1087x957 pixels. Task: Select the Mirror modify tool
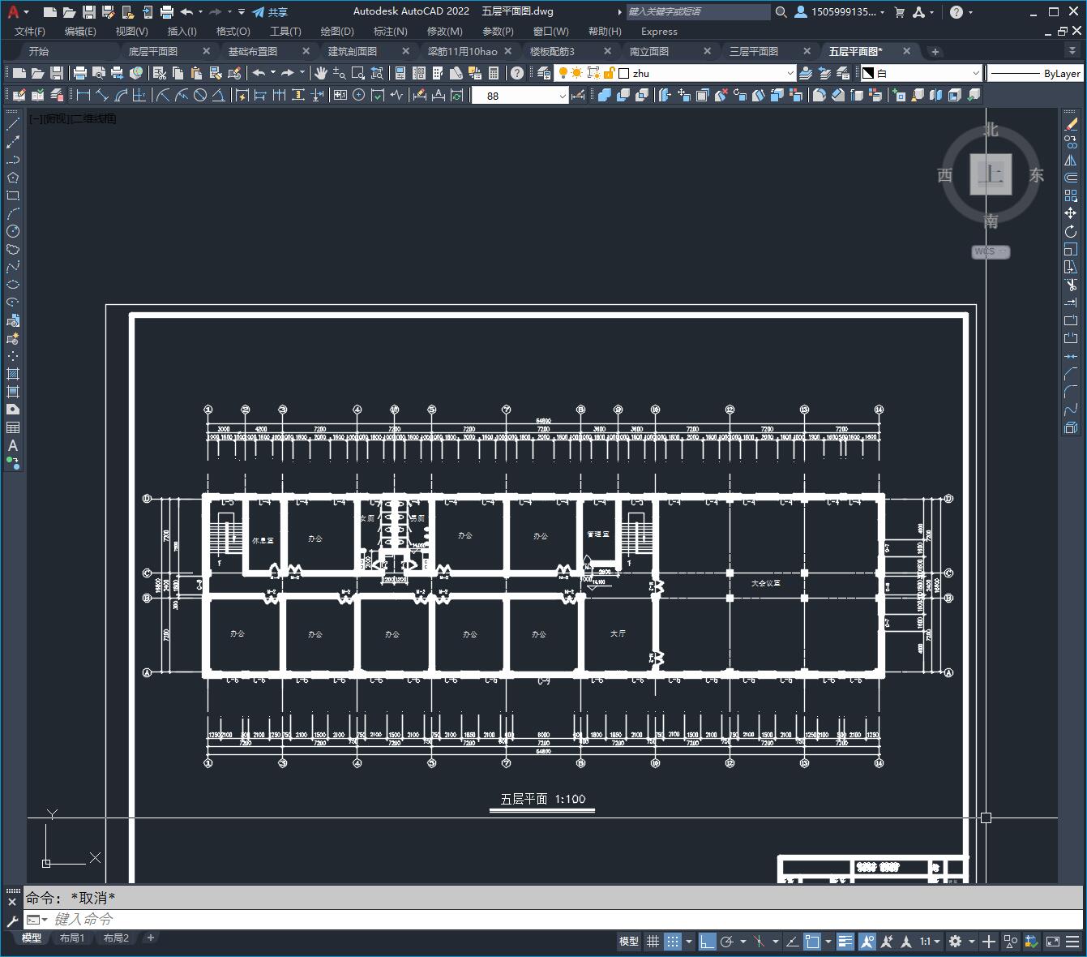[1071, 160]
